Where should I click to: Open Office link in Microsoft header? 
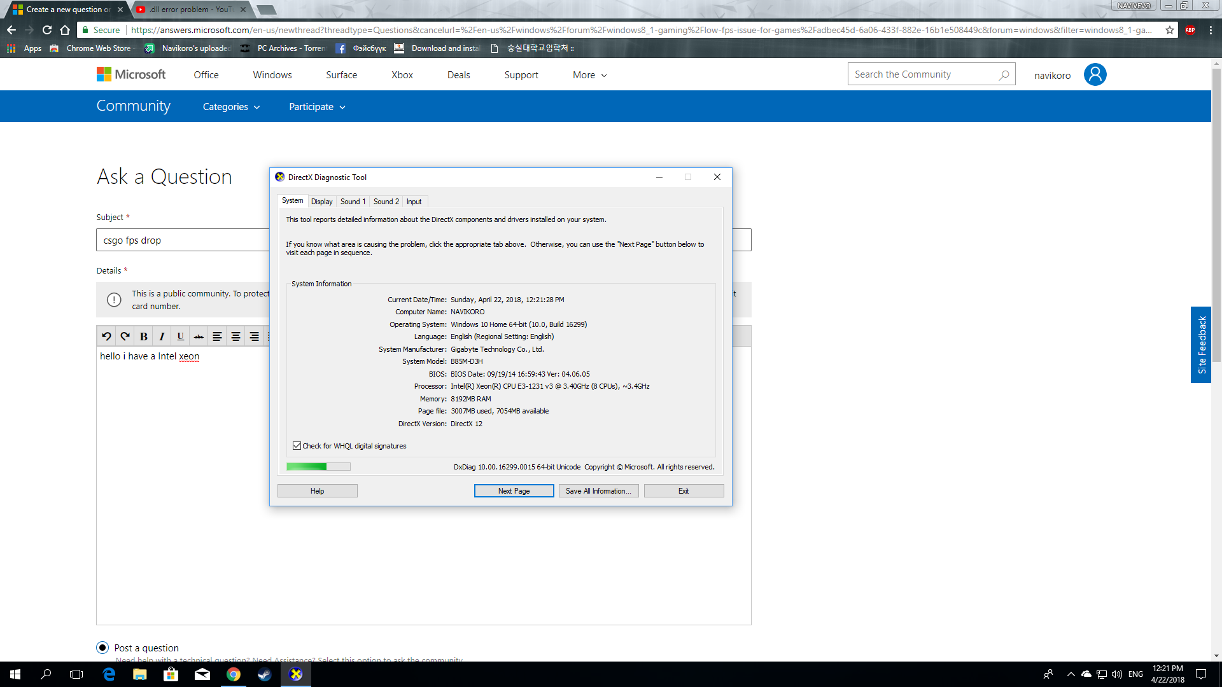[206, 75]
